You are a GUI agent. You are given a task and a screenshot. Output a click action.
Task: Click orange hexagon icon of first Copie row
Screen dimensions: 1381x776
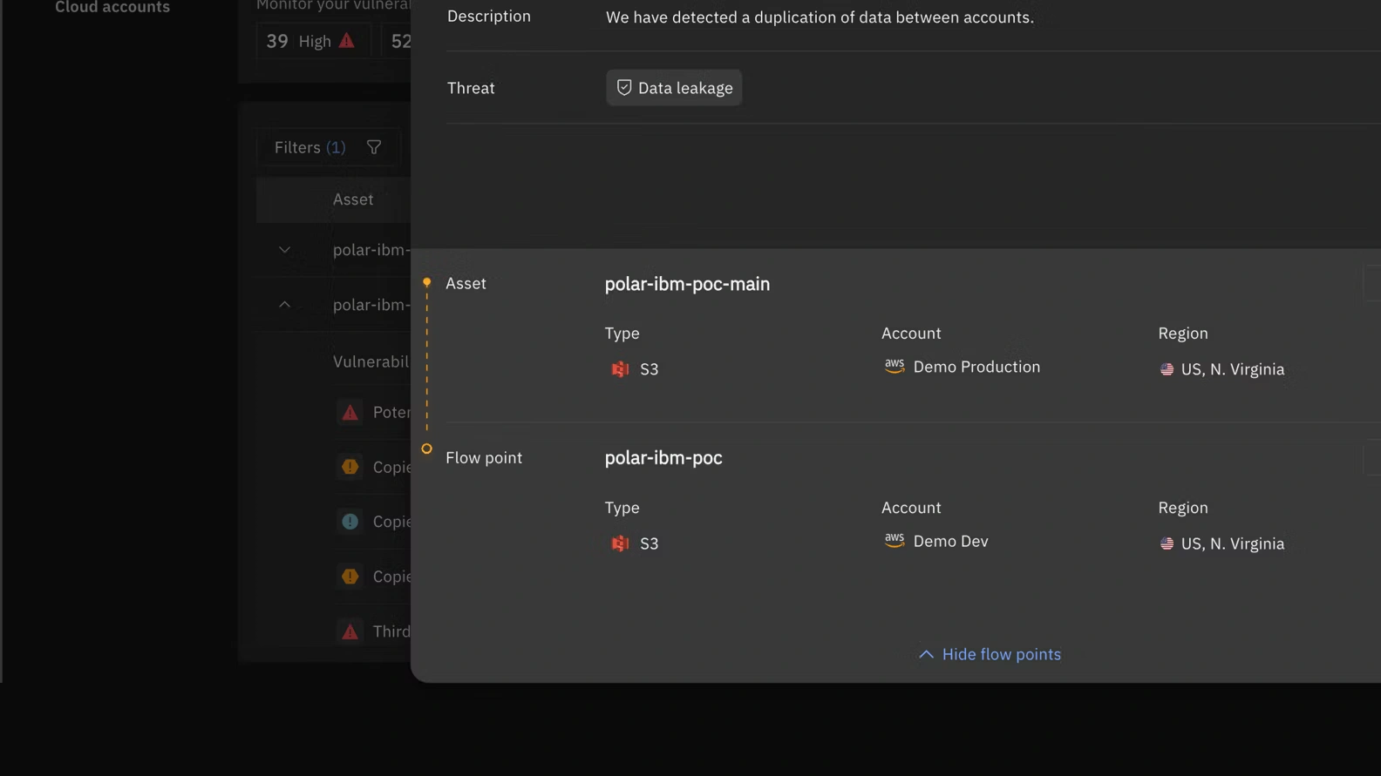coord(350,467)
